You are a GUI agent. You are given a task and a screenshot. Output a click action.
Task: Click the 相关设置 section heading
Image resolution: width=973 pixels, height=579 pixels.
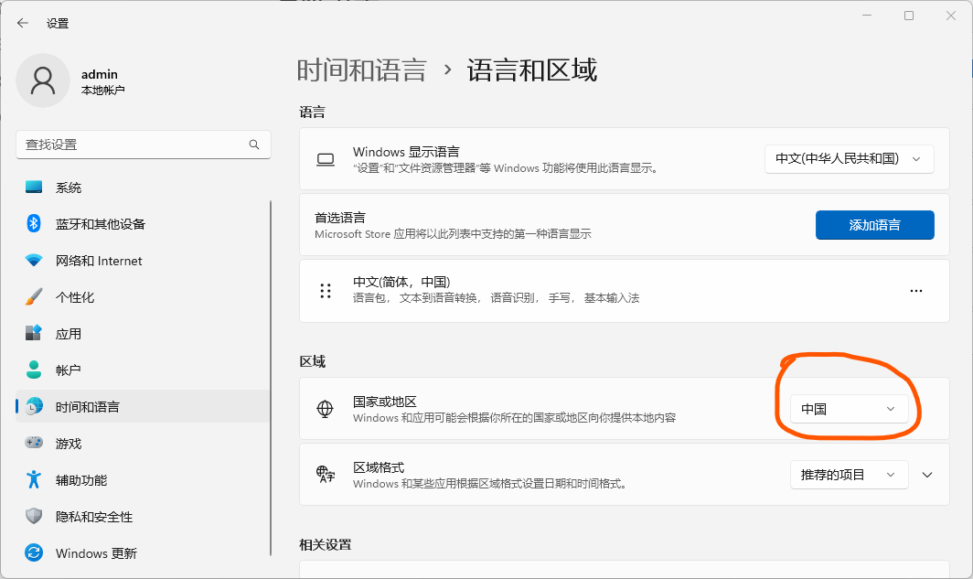point(326,544)
